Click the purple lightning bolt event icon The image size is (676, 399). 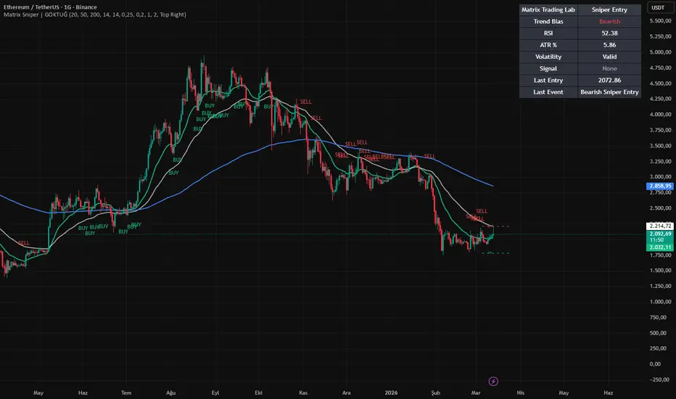(493, 382)
